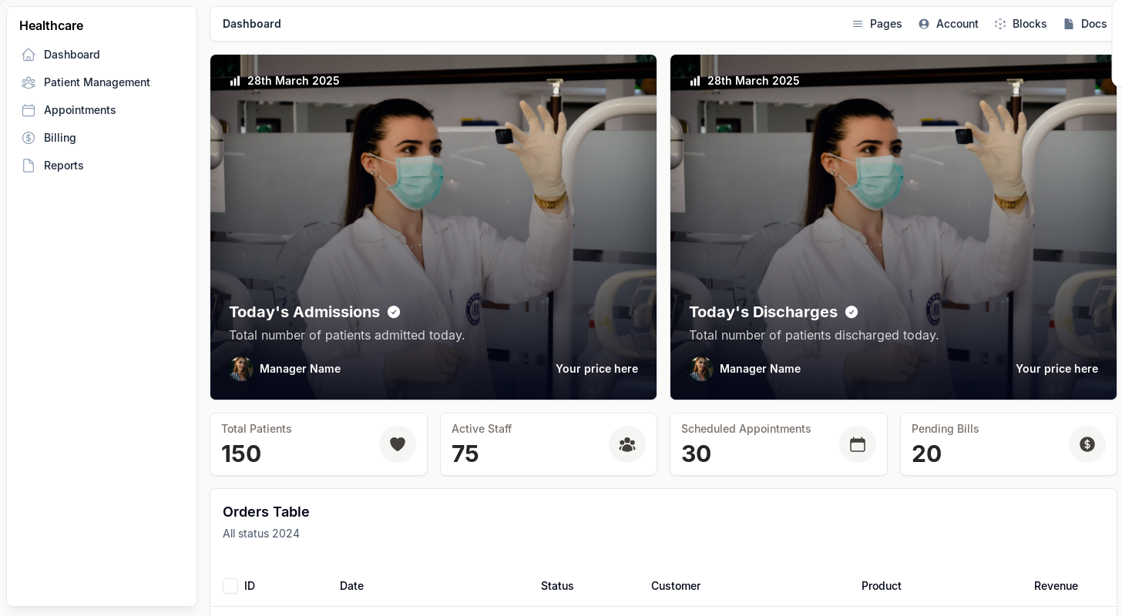
Task: Open the Account menu in top bar
Action: pos(949,24)
